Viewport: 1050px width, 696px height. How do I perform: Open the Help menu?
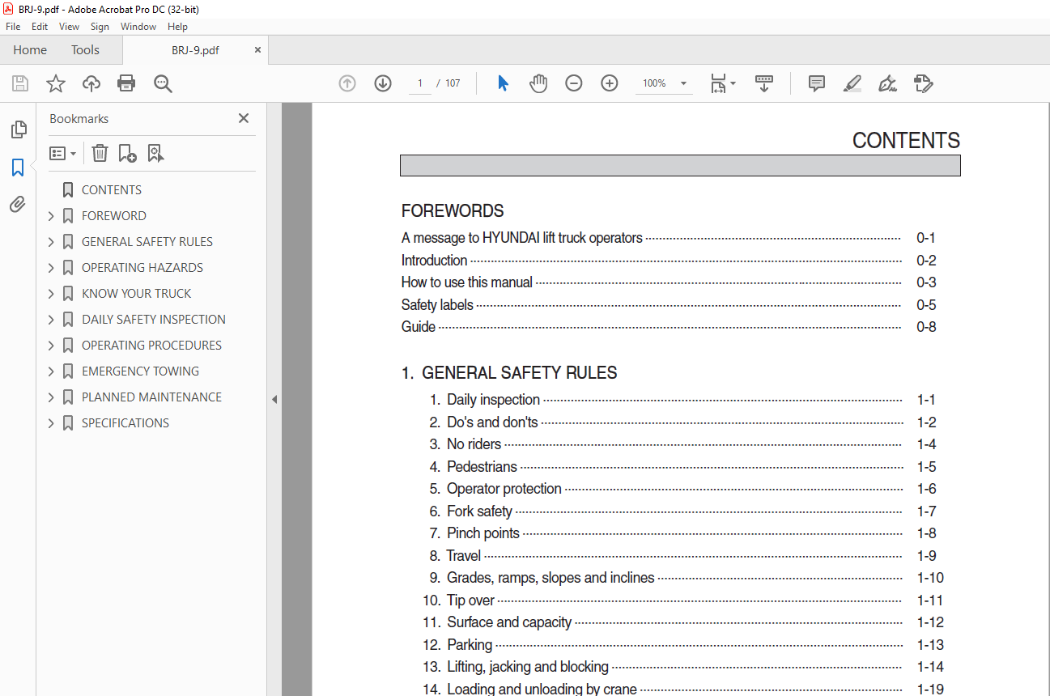pyautogui.click(x=177, y=27)
